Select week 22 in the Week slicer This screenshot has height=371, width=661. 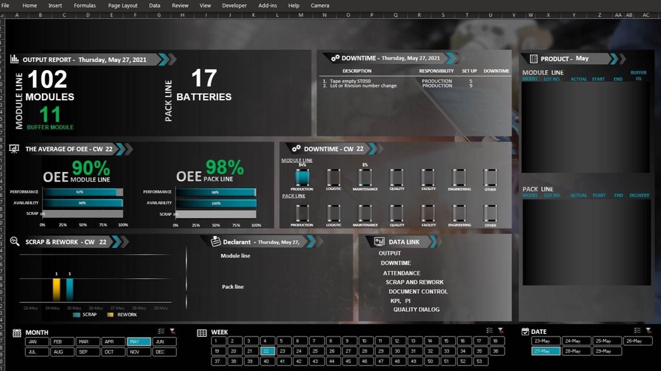click(267, 351)
